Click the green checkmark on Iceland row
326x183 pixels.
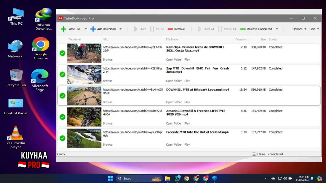pos(62,138)
